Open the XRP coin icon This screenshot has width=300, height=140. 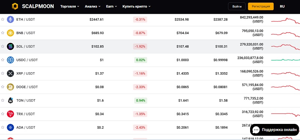coord(10,73)
